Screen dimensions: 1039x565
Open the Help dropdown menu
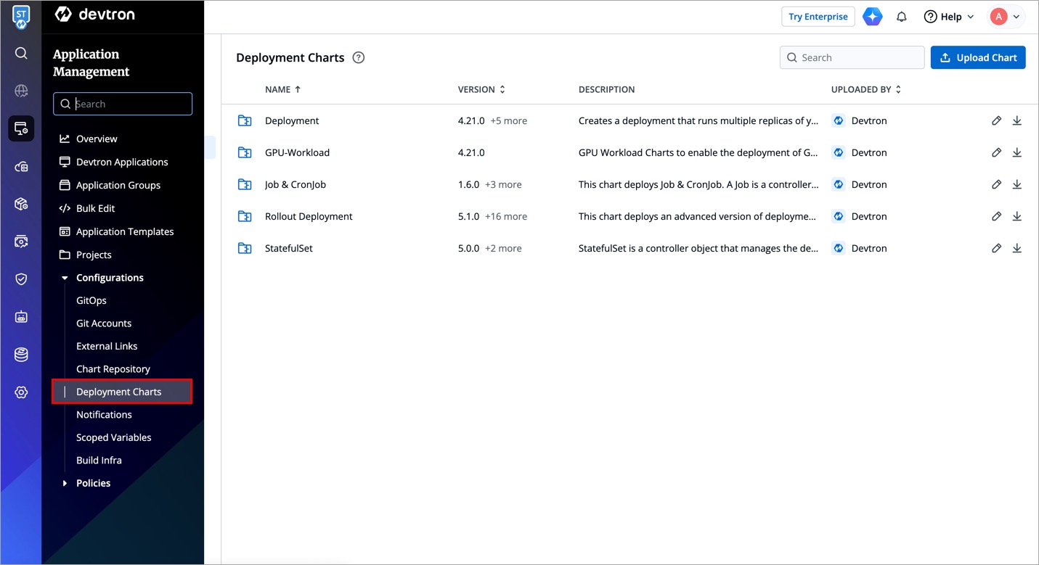pos(948,17)
